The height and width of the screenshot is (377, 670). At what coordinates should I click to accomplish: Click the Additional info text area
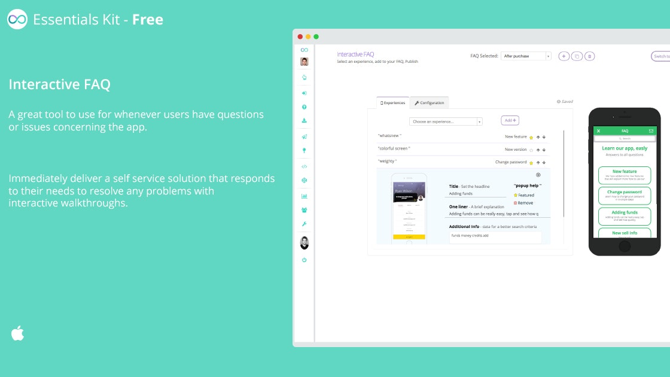tap(495, 237)
